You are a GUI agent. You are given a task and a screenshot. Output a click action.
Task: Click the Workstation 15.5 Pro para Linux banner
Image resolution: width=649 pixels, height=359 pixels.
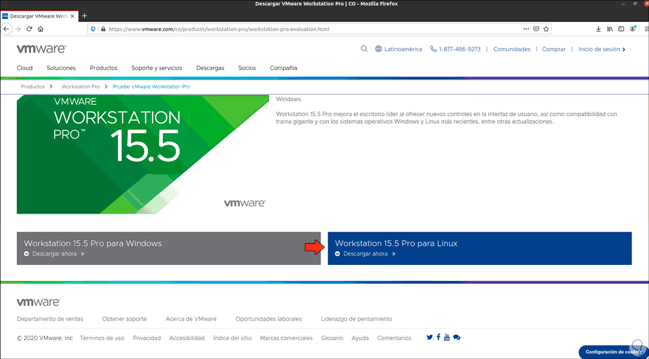point(480,248)
